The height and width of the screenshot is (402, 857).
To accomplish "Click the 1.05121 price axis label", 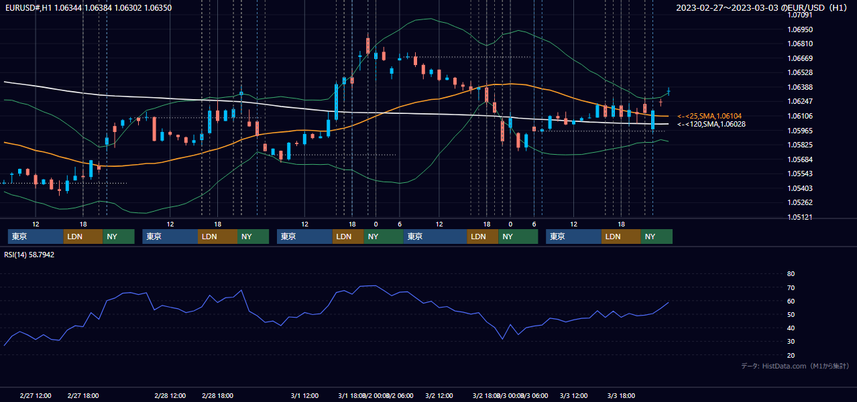I will pyautogui.click(x=800, y=217).
